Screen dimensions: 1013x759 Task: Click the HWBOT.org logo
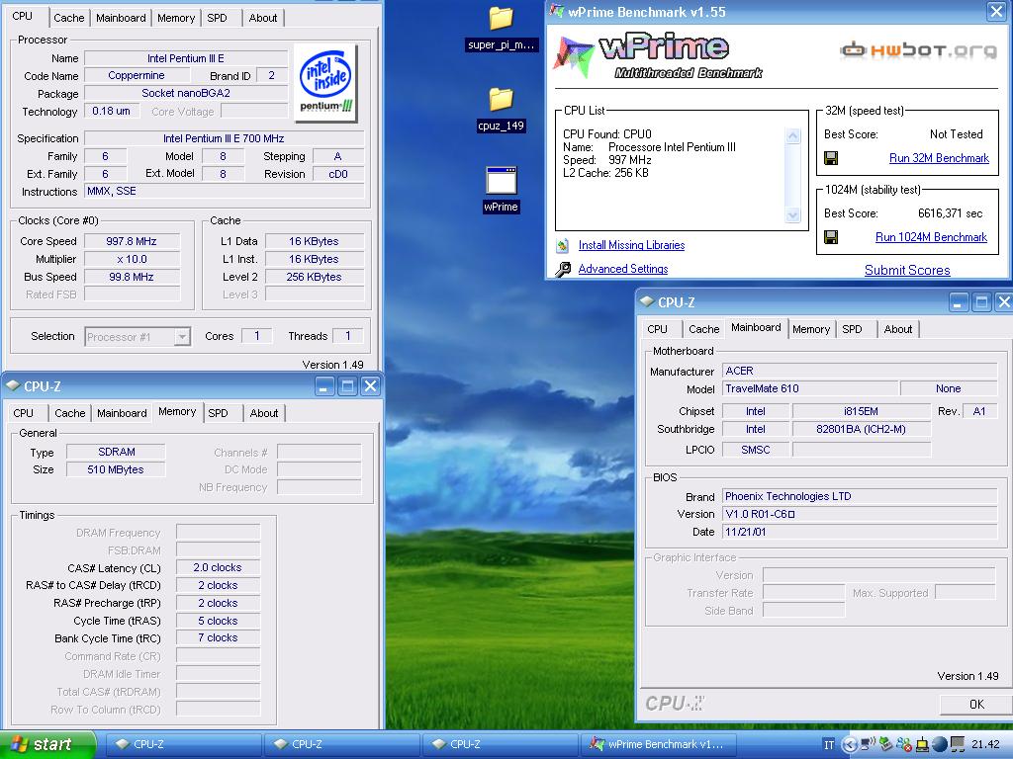click(918, 49)
